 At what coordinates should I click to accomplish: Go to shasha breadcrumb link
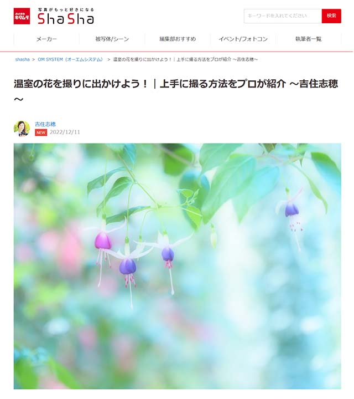[x=22, y=59]
